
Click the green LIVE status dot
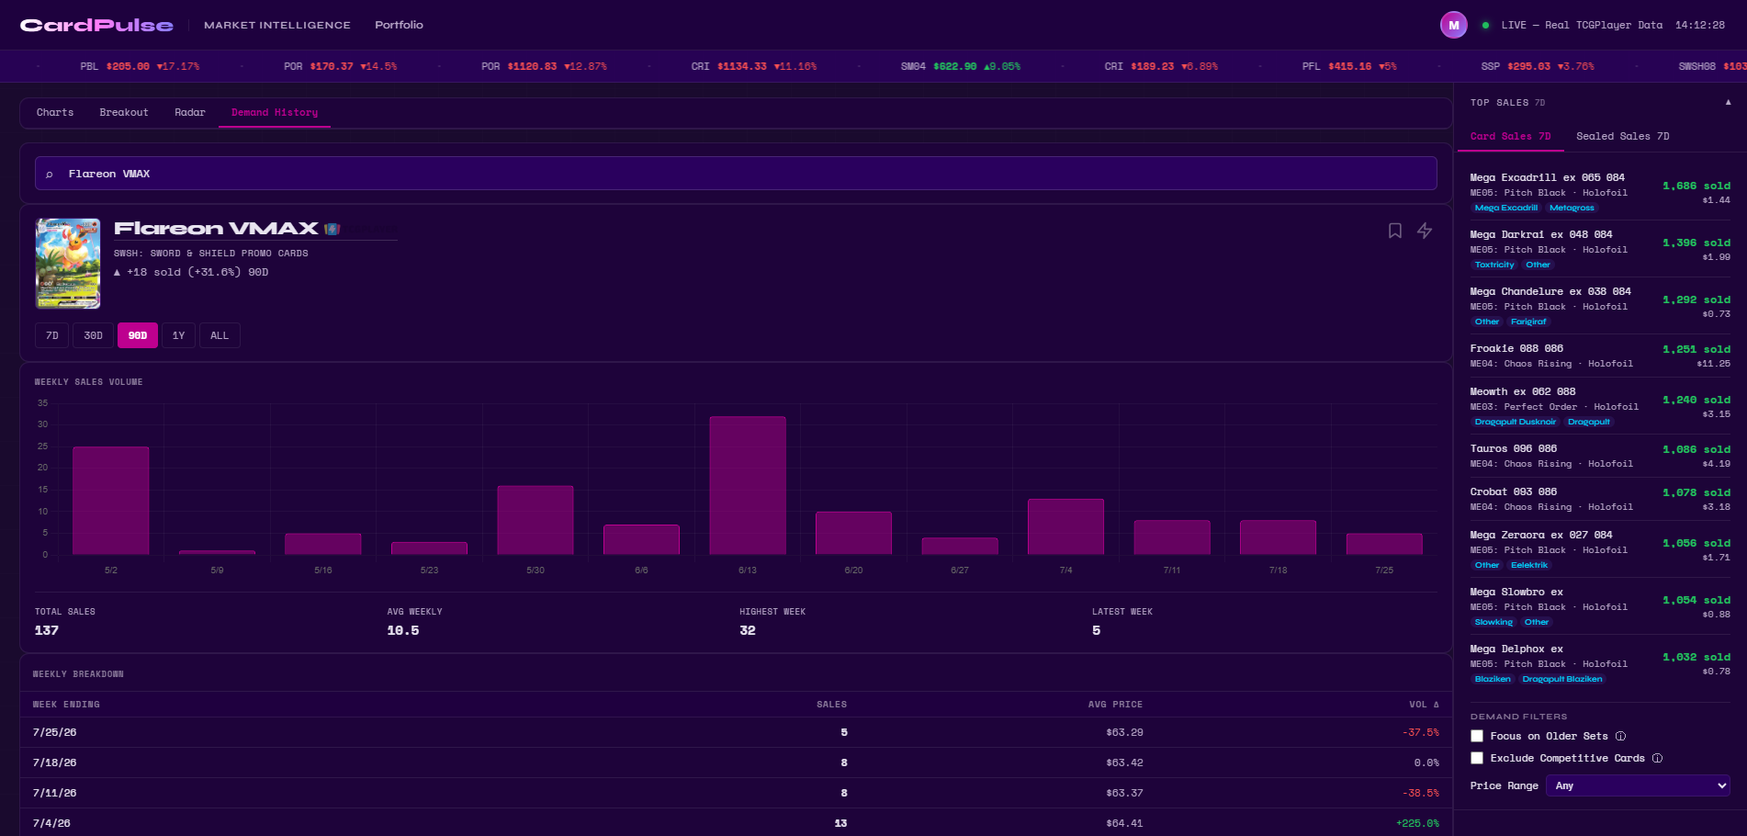click(x=1485, y=25)
